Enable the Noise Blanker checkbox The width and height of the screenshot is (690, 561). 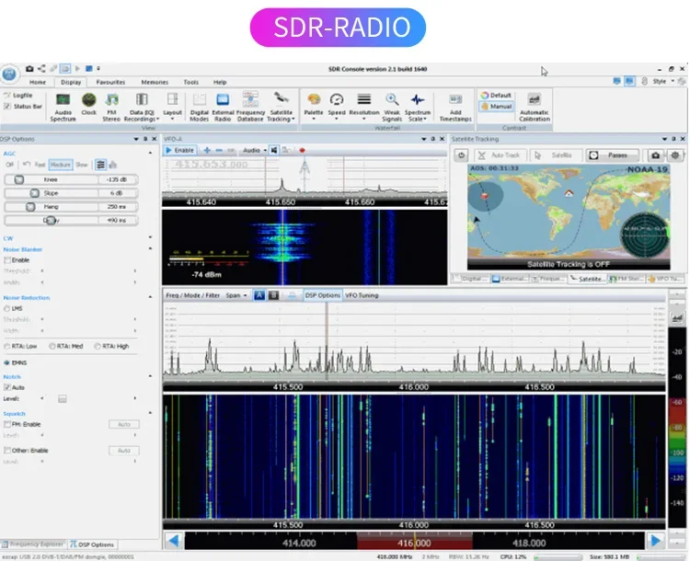coord(8,260)
